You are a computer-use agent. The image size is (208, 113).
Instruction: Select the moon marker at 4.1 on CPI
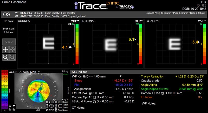[70, 47]
